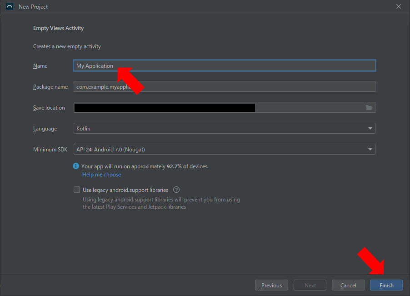Open the Language dropdown showing Kotlin

coord(225,128)
